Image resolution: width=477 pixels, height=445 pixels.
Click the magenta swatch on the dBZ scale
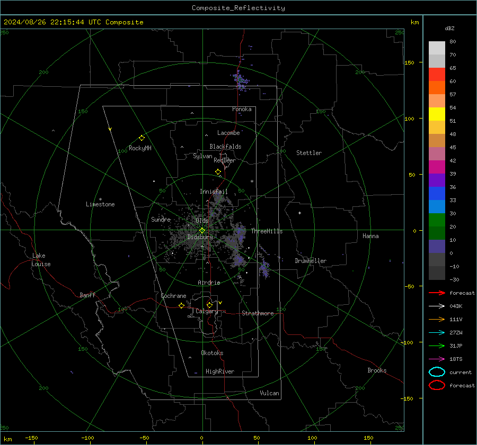pyautogui.click(x=437, y=167)
